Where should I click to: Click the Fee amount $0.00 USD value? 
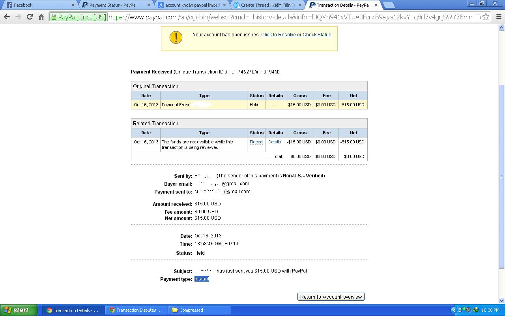tap(206, 212)
